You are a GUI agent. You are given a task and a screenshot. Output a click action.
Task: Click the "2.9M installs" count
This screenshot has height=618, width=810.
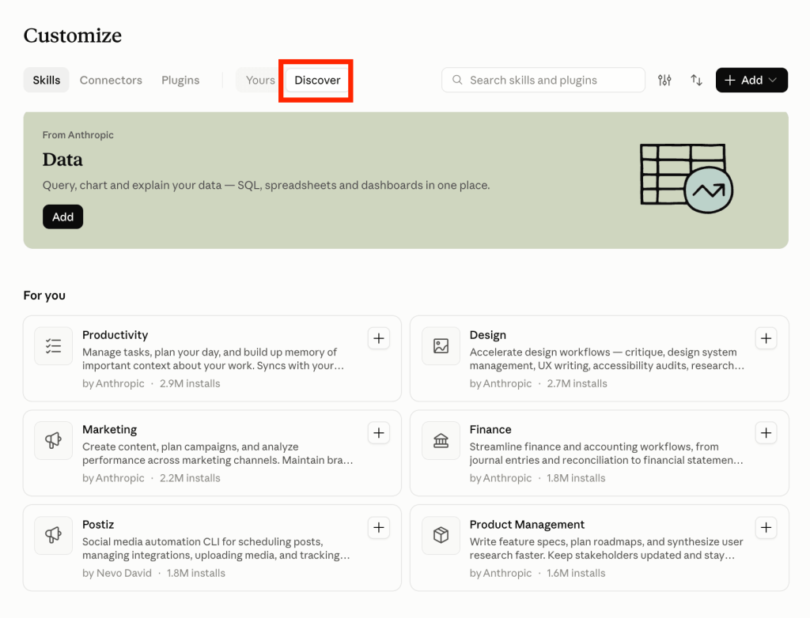click(190, 383)
